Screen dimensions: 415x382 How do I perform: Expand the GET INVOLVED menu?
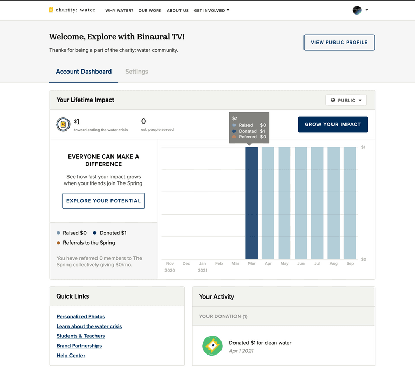[212, 10]
